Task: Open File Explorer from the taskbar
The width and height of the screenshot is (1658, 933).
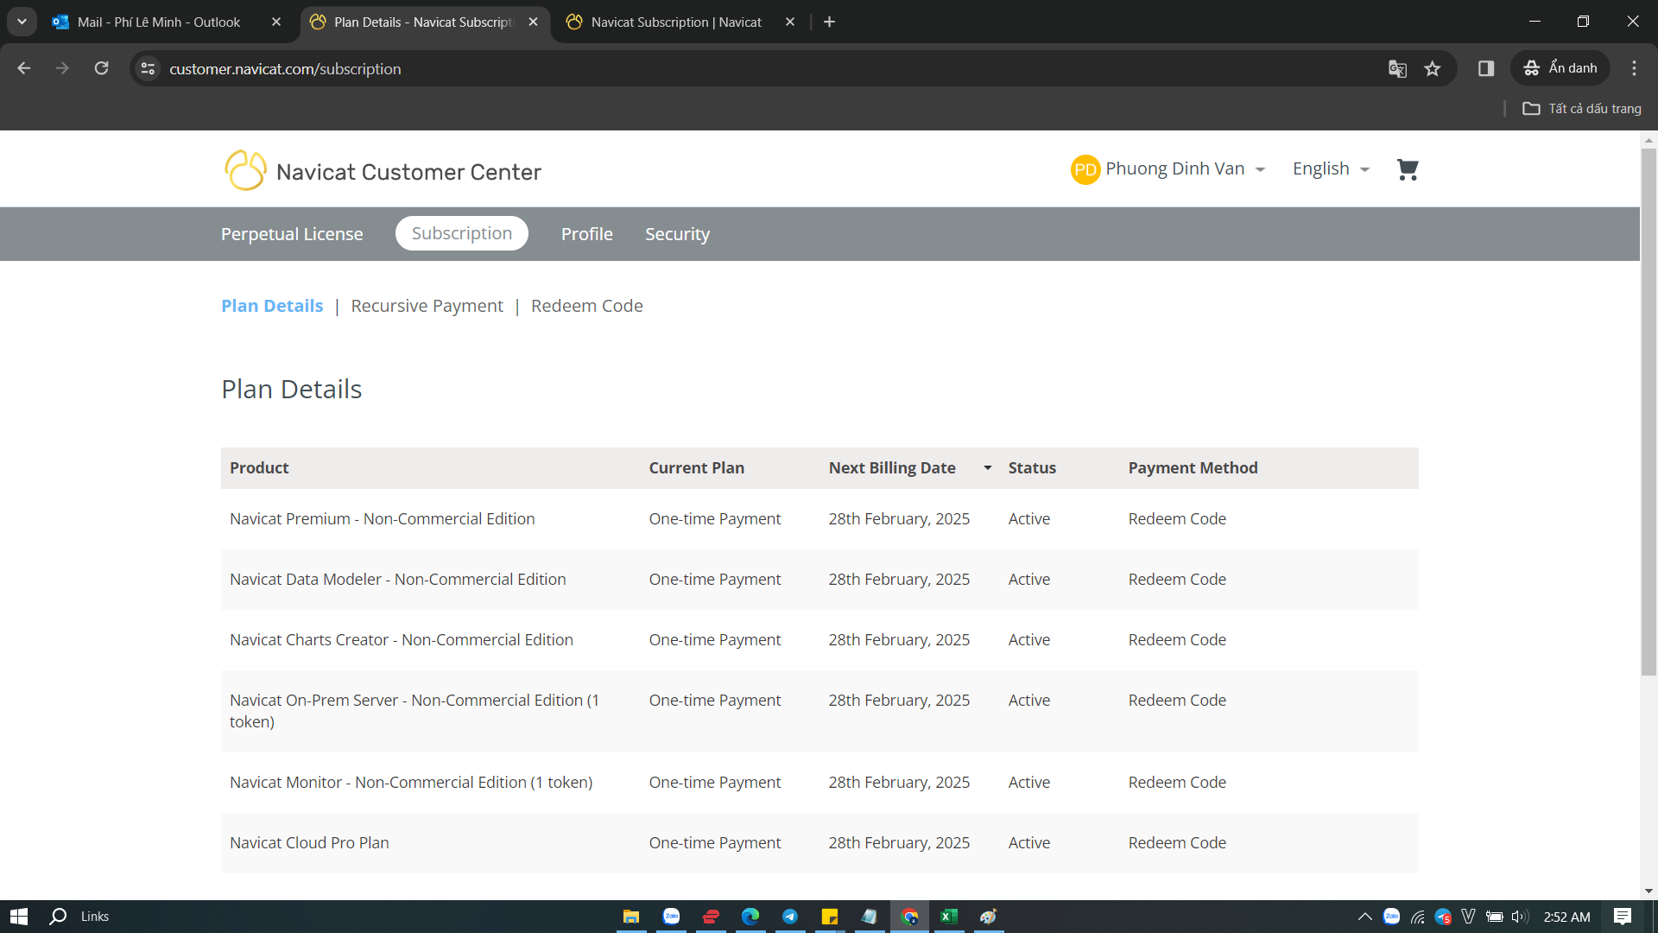Action: point(631,917)
